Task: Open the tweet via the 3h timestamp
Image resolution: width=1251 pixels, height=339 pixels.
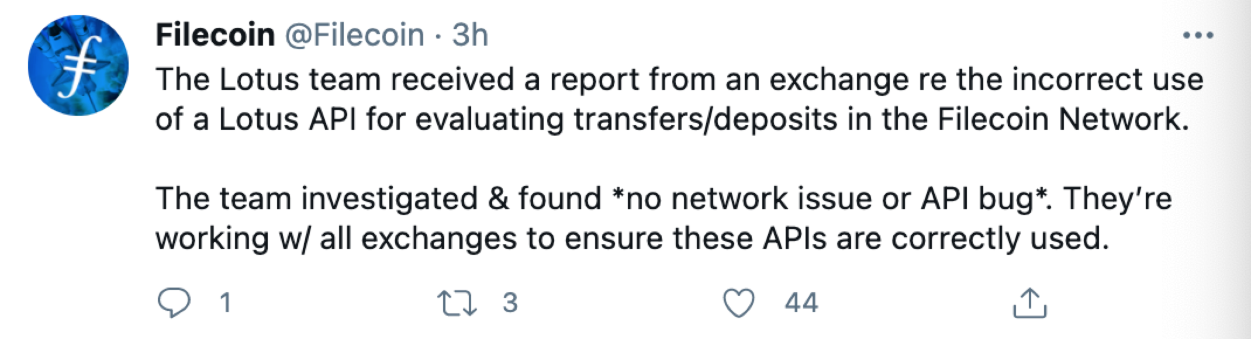Action: [x=470, y=35]
